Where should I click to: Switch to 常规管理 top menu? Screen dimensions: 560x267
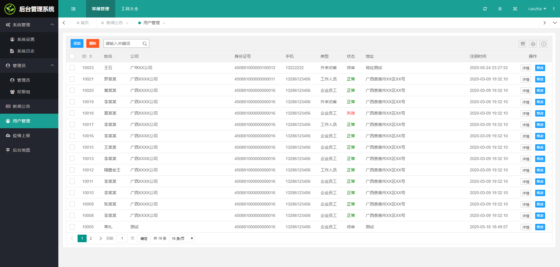pos(101,9)
